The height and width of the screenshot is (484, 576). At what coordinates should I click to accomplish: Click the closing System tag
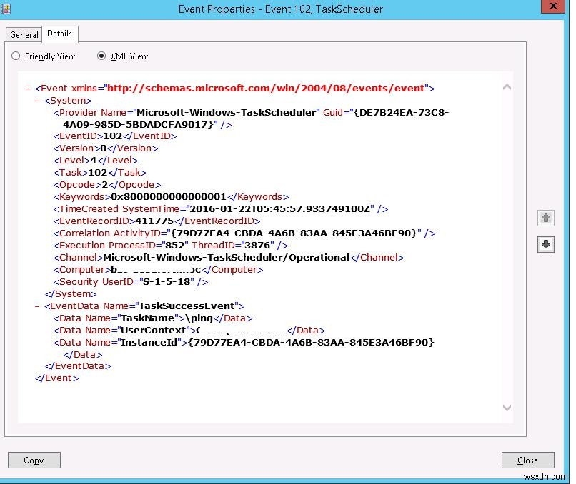click(71, 294)
